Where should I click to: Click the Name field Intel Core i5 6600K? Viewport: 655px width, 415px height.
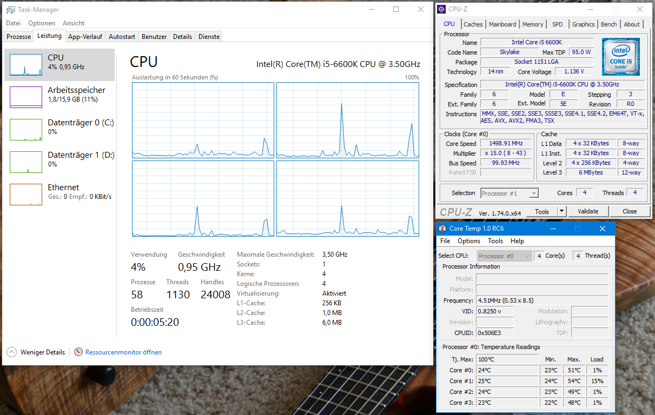[537, 42]
